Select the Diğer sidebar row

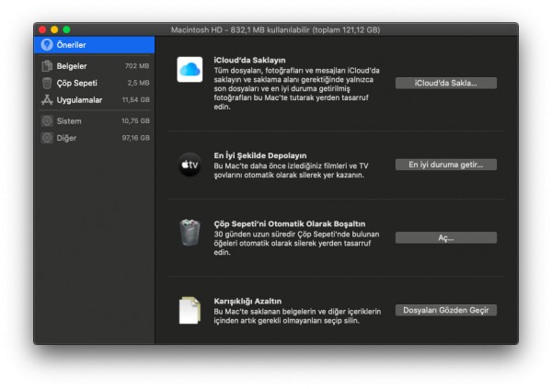point(95,138)
